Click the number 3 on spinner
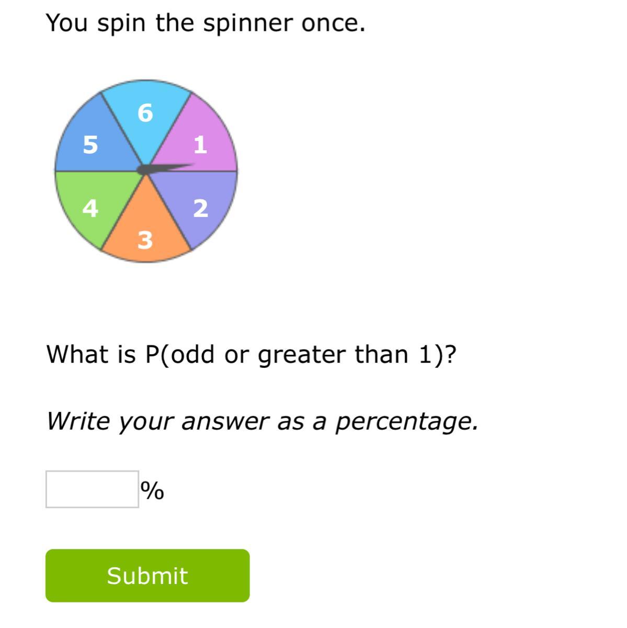The image size is (627, 628). click(x=145, y=240)
